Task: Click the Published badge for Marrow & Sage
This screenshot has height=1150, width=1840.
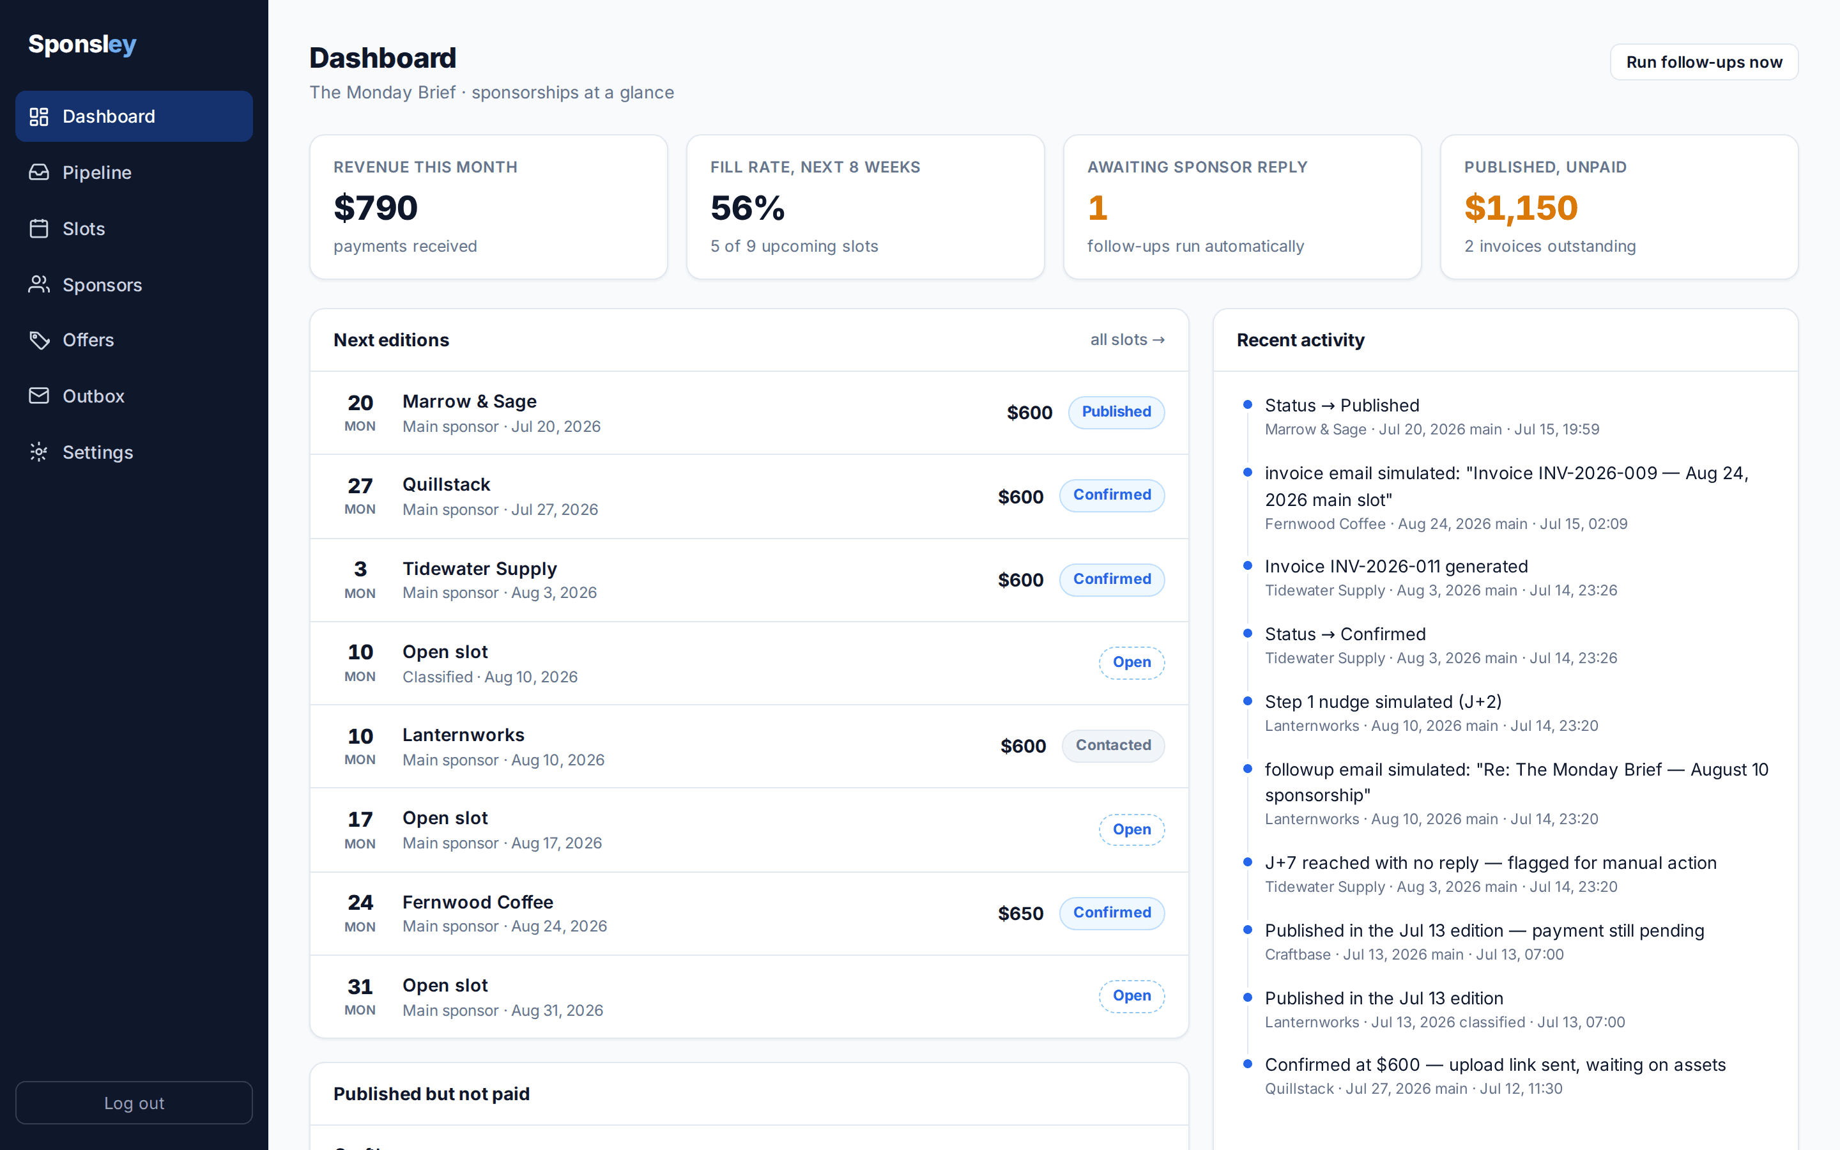Action: 1116,412
